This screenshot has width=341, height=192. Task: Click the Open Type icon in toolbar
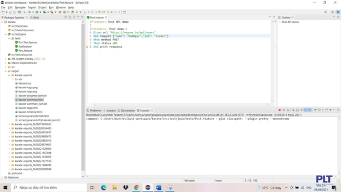pos(72,12)
